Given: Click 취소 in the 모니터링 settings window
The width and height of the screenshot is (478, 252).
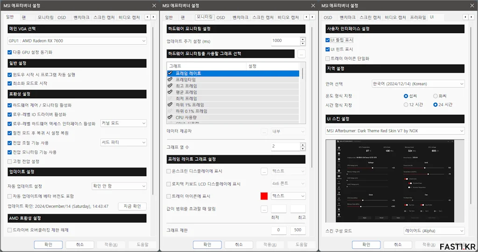Looking at the screenshot, I should point(239,245).
